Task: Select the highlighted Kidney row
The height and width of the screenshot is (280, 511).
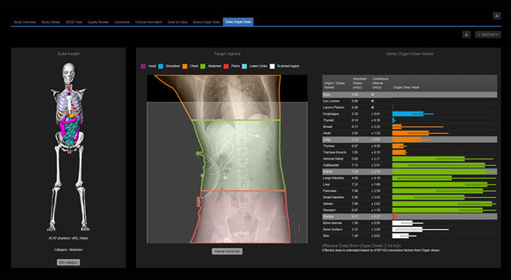Action: coord(410,171)
